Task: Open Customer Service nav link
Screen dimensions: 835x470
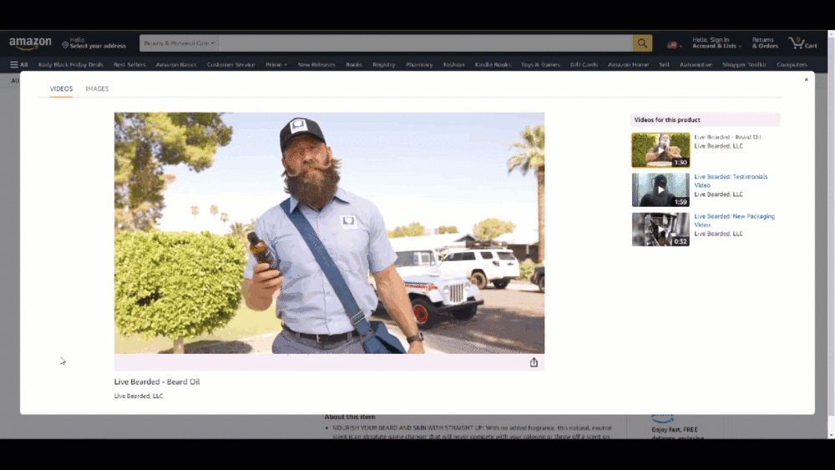Action: [x=230, y=64]
